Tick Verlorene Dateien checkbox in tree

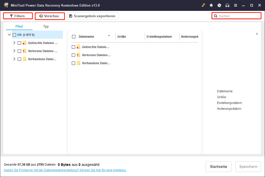tap(19, 51)
